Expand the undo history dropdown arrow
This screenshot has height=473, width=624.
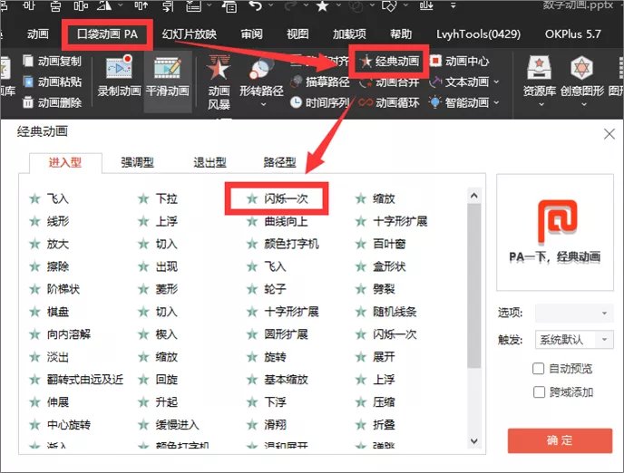pos(270,5)
